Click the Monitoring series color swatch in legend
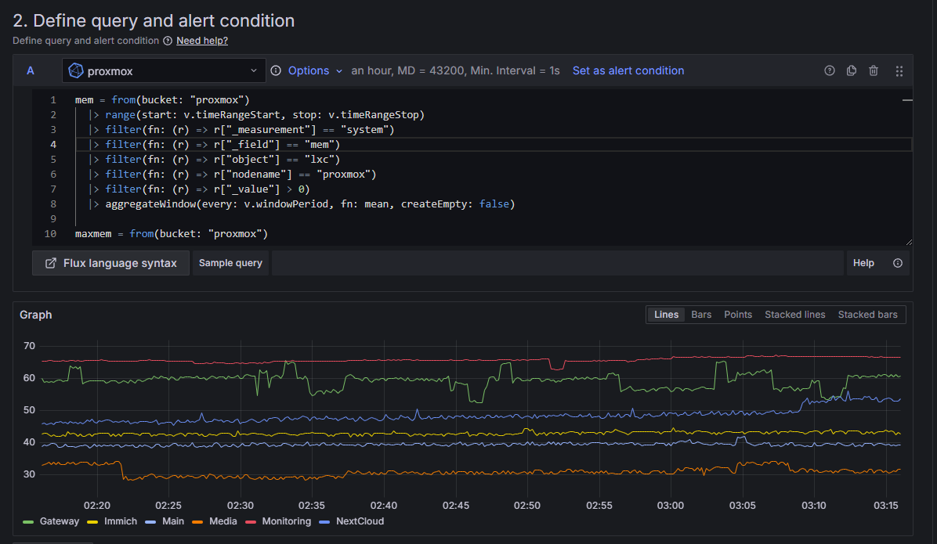Image resolution: width=937 pixels, height=544 pixels. (252, 521)
